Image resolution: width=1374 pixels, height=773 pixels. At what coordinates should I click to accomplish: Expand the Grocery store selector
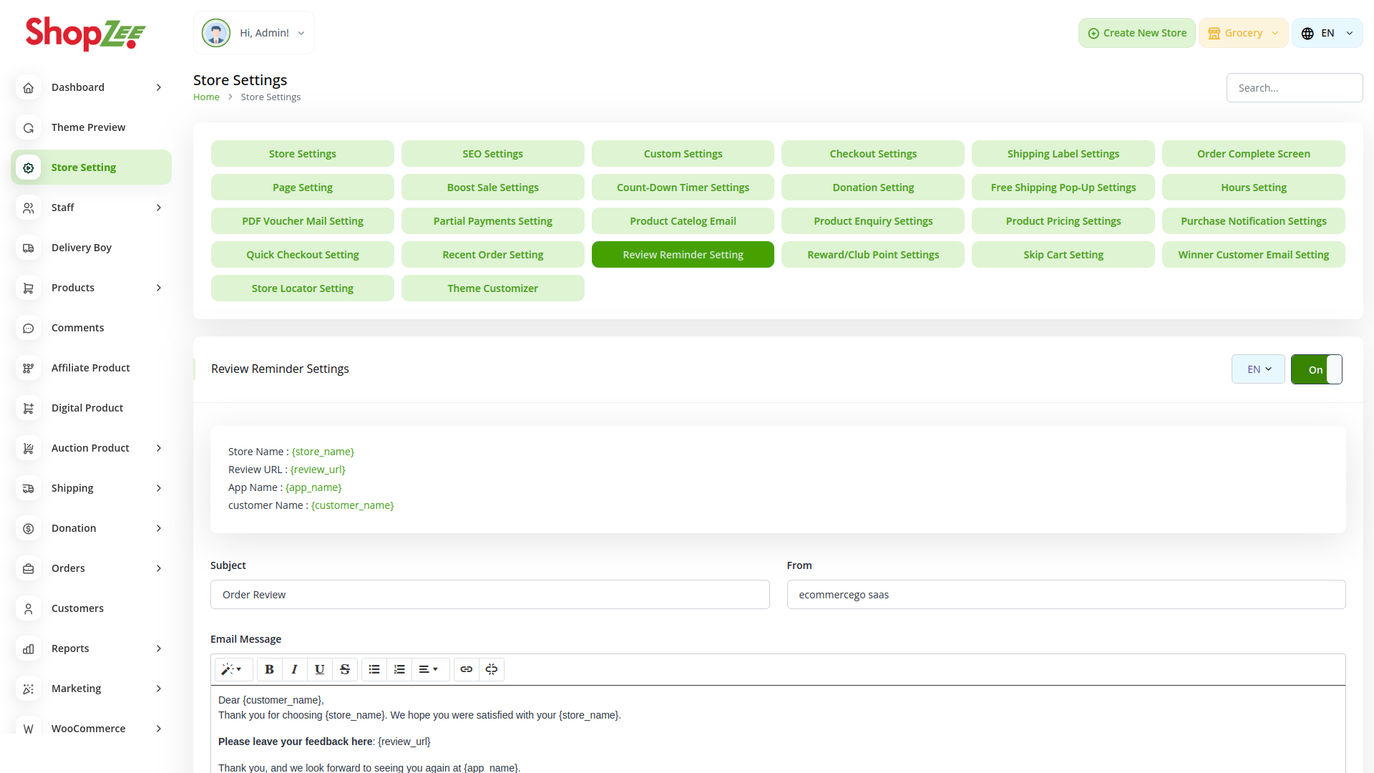point(1243,33)
